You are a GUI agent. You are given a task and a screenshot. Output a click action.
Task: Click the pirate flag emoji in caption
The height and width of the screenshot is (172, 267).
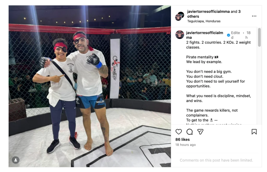(216, 57)
